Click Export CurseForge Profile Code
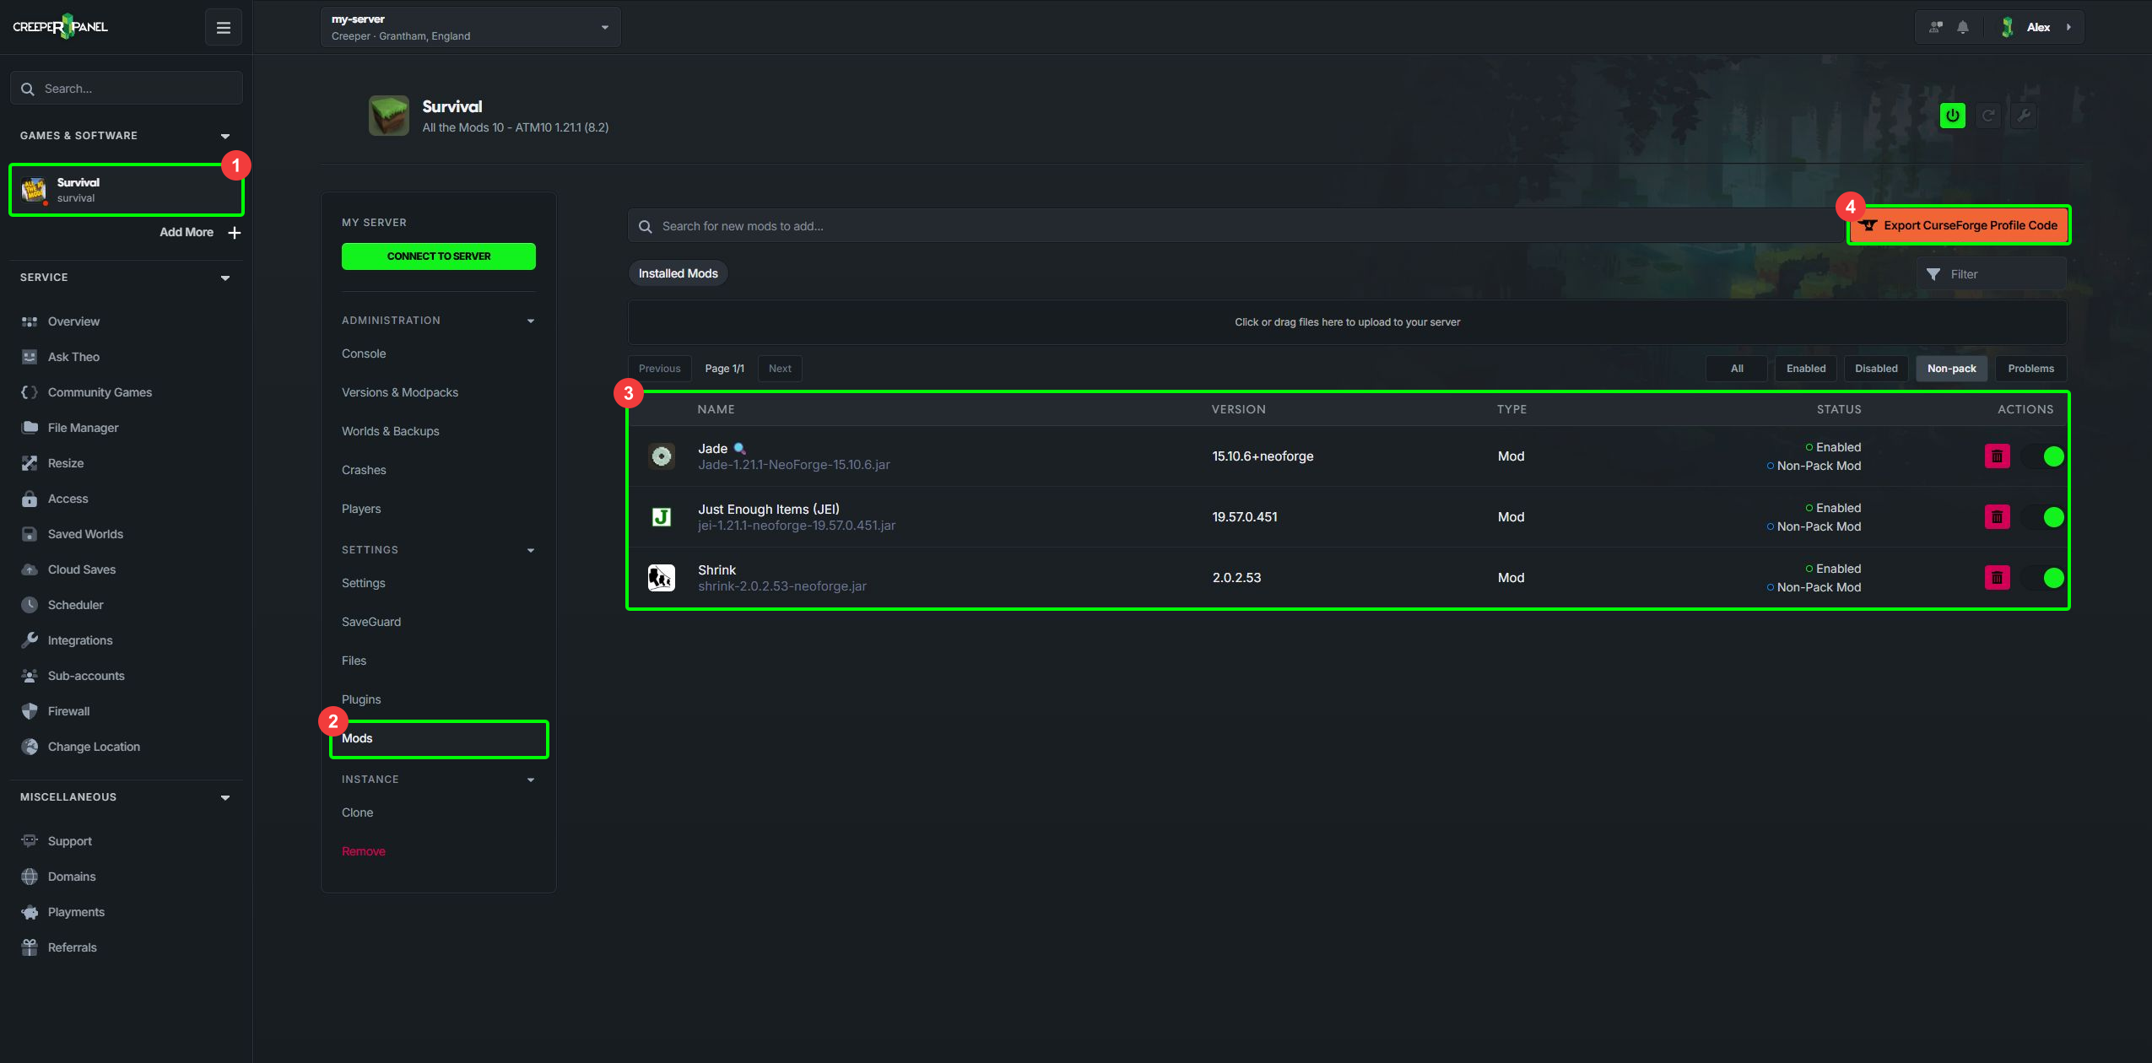Viewport: 2152px width, 1063px height. [x=1959, y=225]
